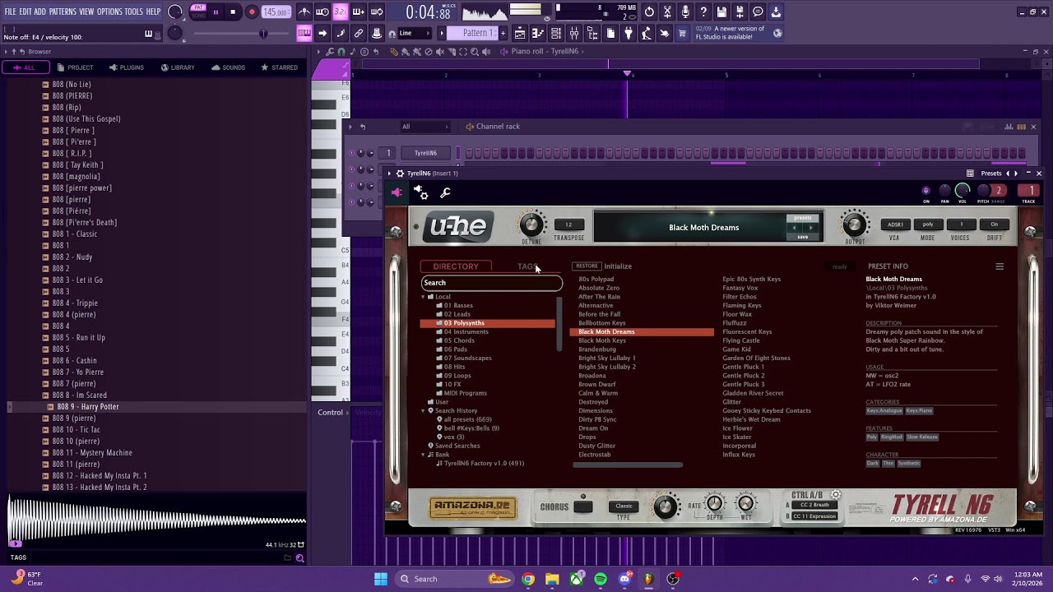Open Discord from the taskbar
The image size is (1053, 592).
[624, 579]
